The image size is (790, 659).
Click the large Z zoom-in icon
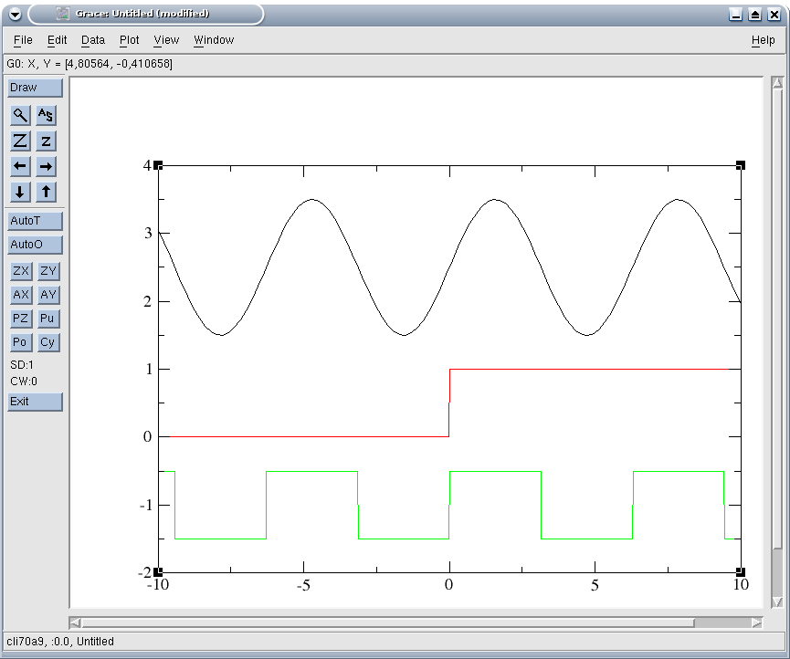20,141
